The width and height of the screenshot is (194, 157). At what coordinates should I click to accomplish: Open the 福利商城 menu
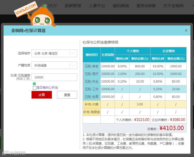click(x=121, y=6)
